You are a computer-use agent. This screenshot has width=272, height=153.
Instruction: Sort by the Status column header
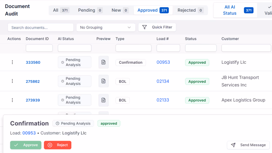191,39
